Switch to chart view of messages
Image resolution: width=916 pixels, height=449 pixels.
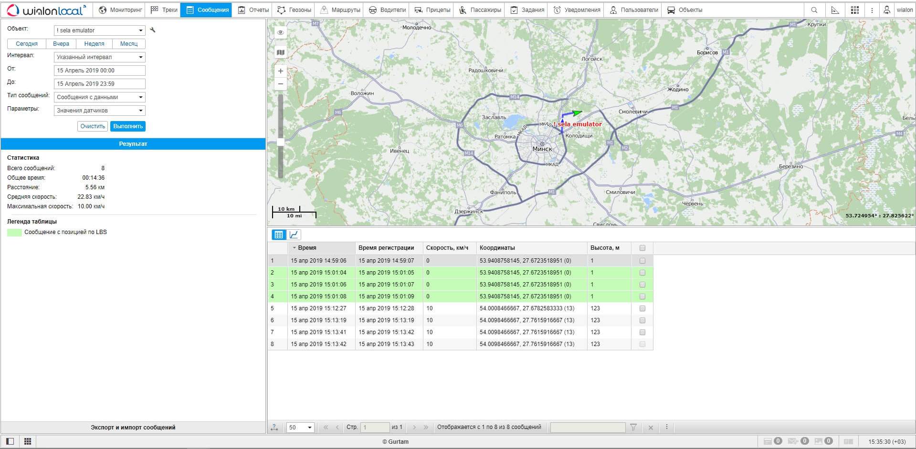(294, 235)
